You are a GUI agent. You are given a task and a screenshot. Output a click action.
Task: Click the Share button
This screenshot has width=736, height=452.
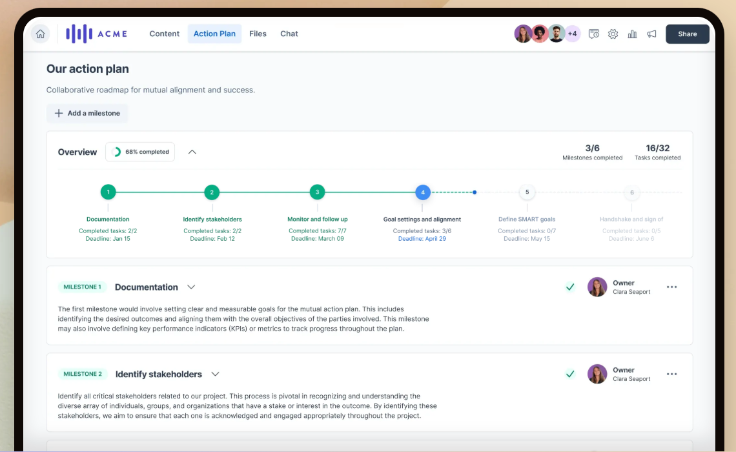(687, 34)
